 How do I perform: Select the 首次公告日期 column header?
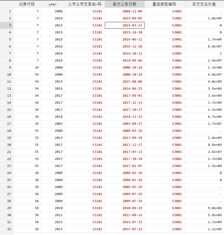pos(124,4)
